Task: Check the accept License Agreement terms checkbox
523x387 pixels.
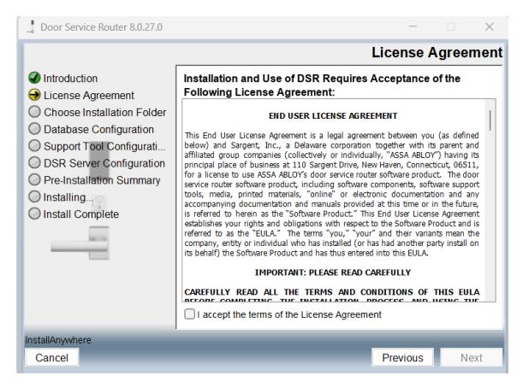Action: (189, 314)
